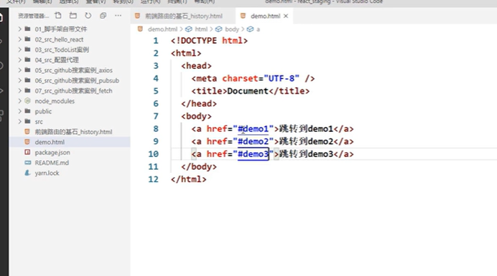
Task: Click the node_modules folder icon
Action: (x=27, y=101)
